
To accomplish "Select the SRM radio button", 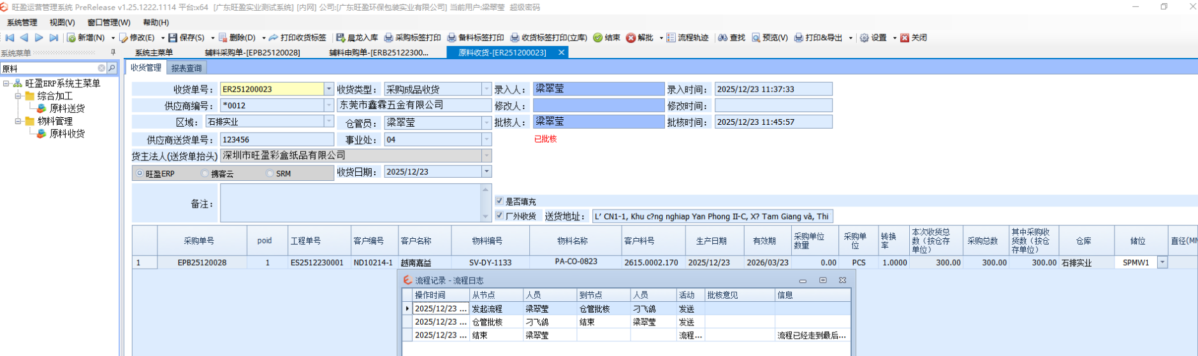I will point(270,173).
